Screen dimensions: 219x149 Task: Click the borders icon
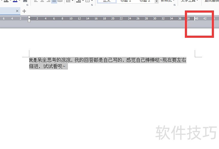[87, 1]
